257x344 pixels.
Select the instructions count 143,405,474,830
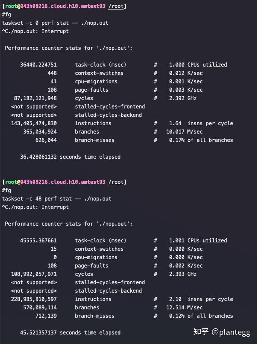[x=34, y=123]
